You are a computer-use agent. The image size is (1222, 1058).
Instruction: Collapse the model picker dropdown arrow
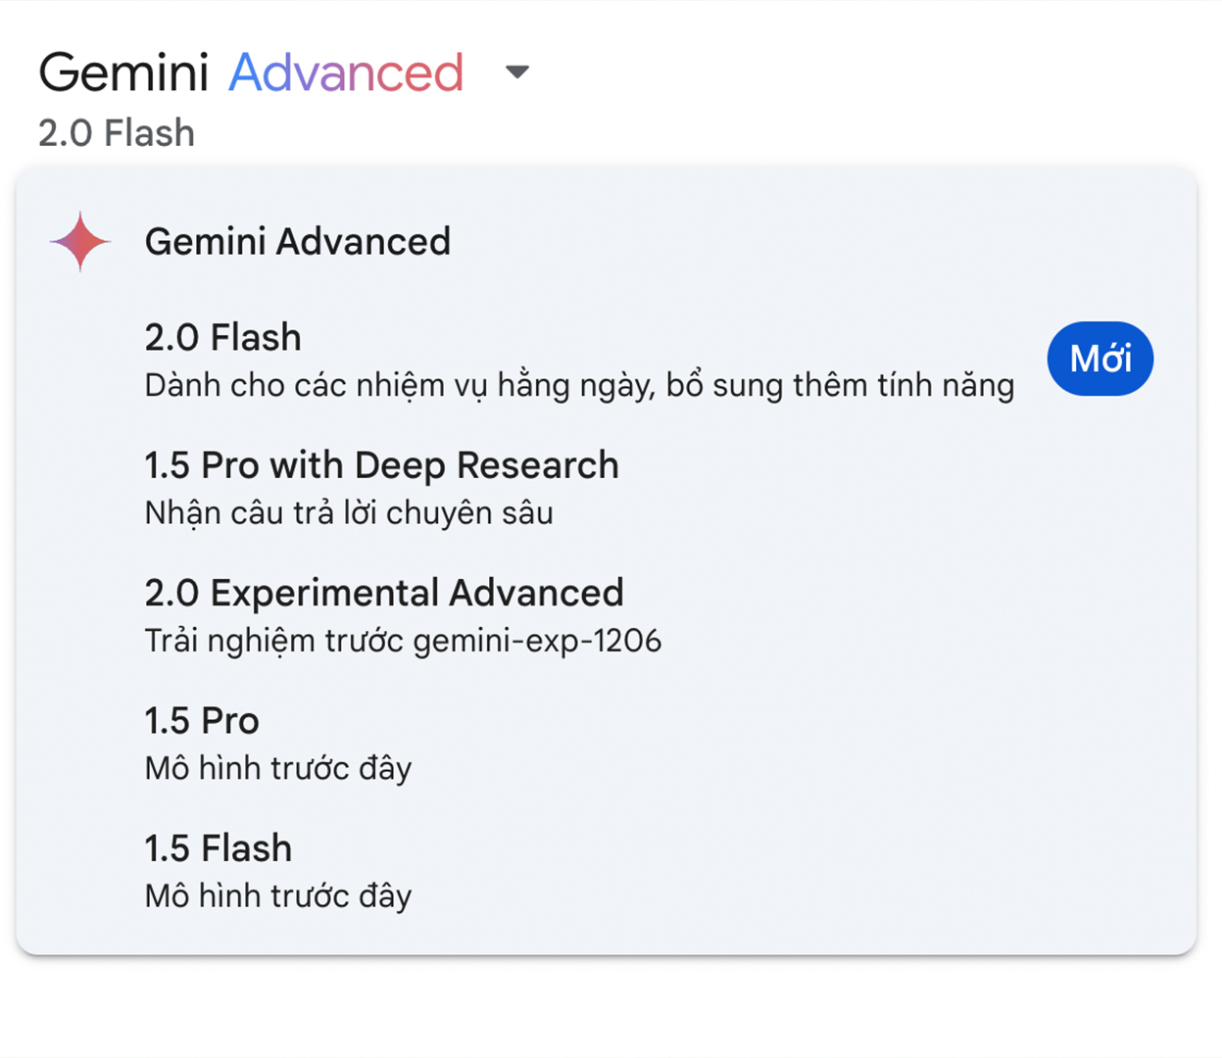516,72
